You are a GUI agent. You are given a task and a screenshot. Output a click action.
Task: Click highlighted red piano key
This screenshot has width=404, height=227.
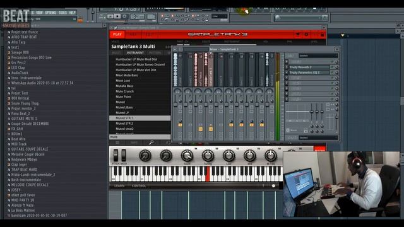(x=208, y=175)
